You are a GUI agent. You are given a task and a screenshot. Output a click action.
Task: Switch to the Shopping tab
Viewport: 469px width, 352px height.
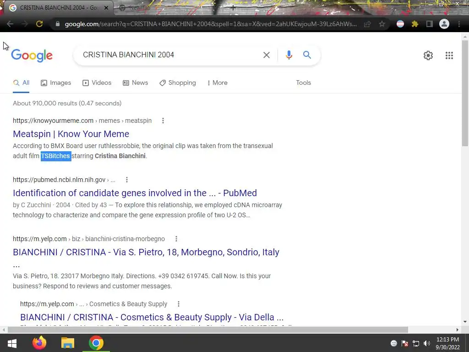(x=178, y=82)
